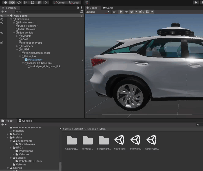Click AWSIM in breadcrumb path
Image resolution: width=203 pixels, height=171 pixels.
[79, 129]
